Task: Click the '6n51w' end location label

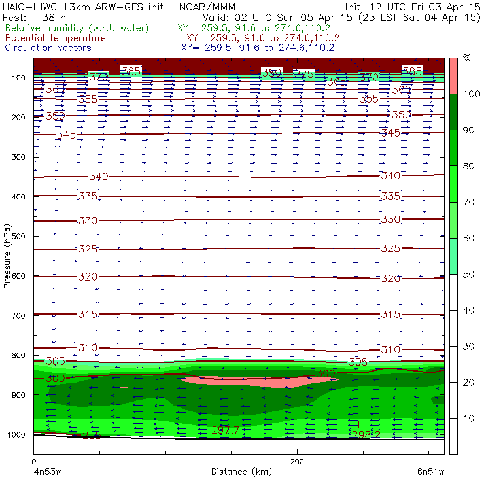Action: pyautogui.click(x=430, y=472)
